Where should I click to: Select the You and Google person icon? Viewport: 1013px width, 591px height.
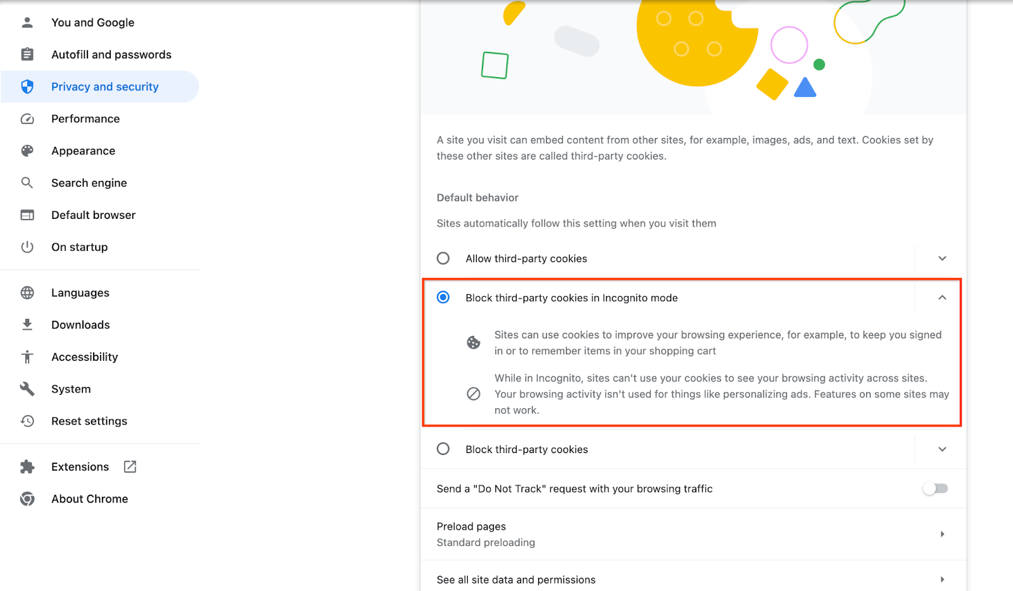pyautogui.click(x=27, y=22)
